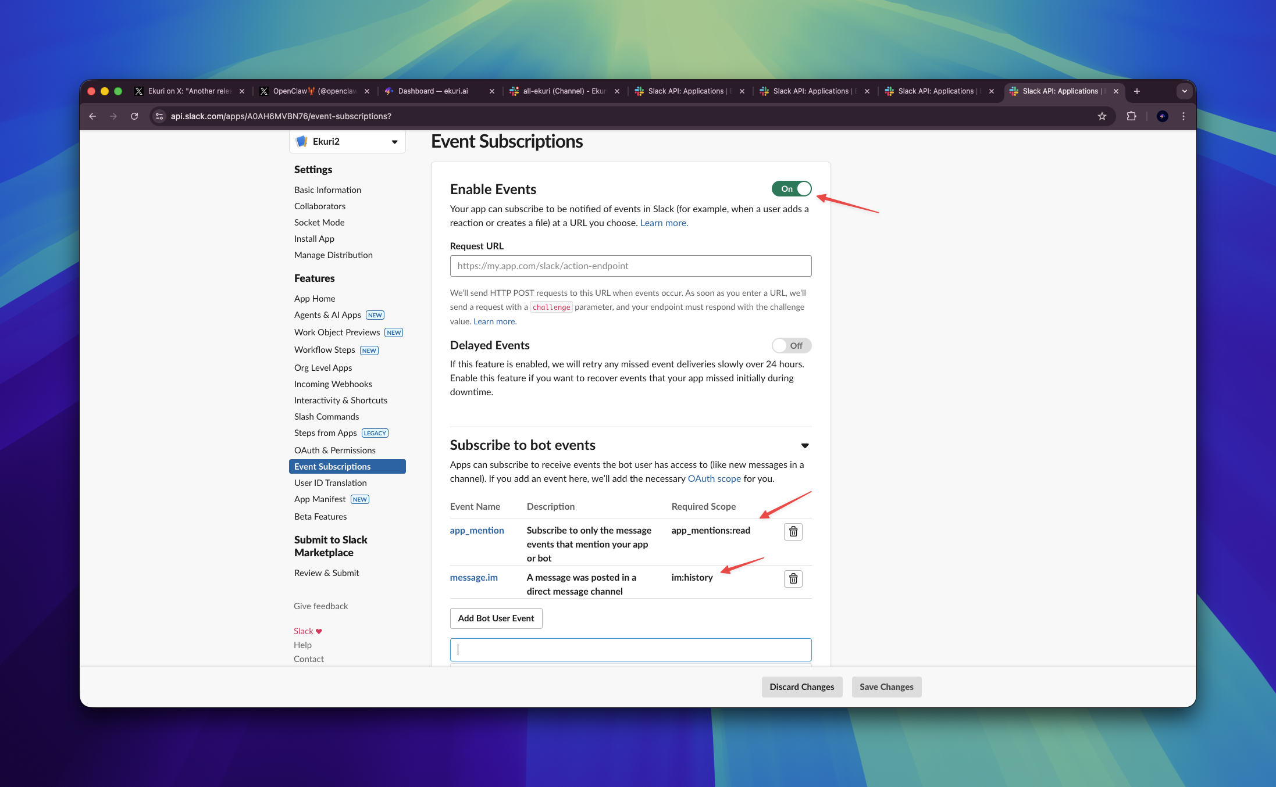Image resolution: width=1276 pixels, height=787 pixels.
Task: Switch to the Dashboard — ekuri.ai tab
Action: 433,91
